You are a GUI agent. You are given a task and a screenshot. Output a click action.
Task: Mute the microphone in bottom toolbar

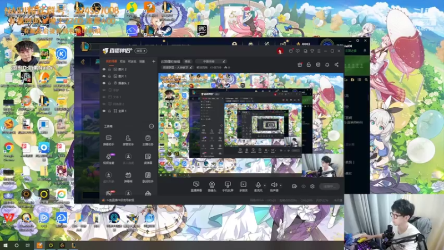[258, 187]
